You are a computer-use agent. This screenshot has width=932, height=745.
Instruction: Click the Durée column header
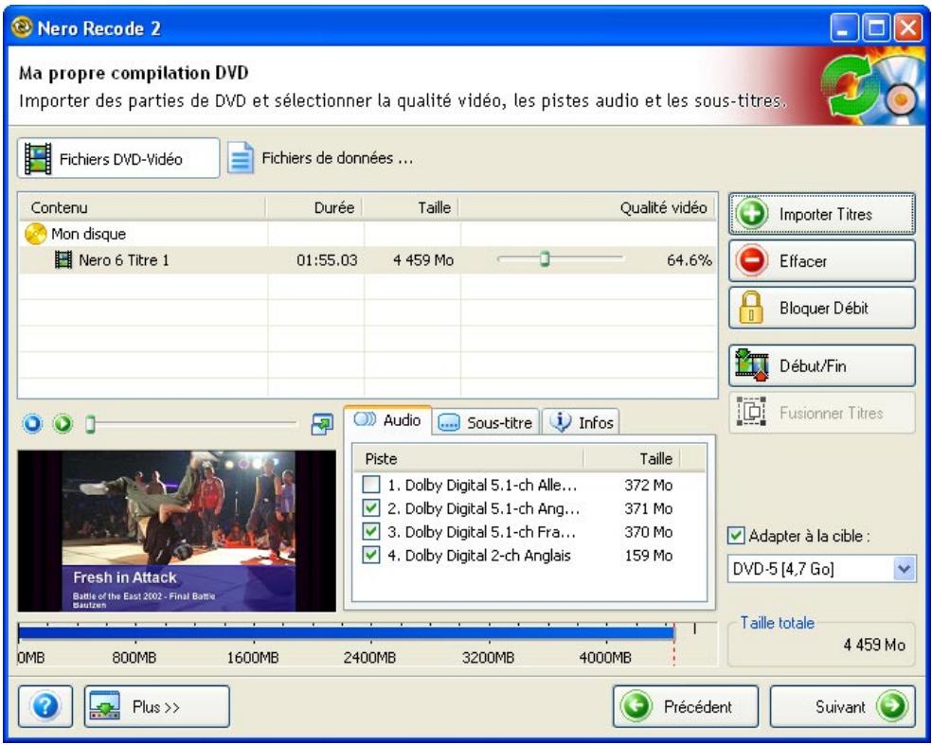click(x=315, y=207)
